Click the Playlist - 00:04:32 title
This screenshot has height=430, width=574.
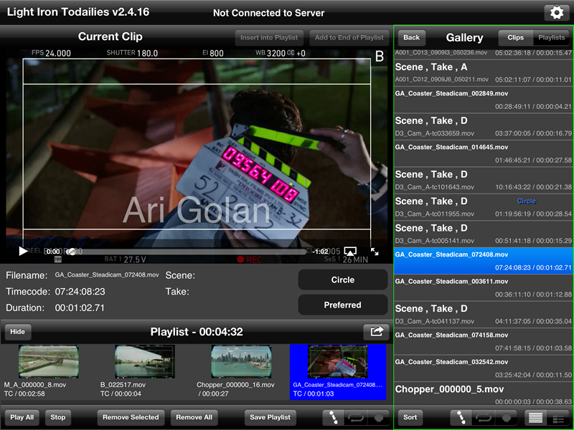coord(196,332)
